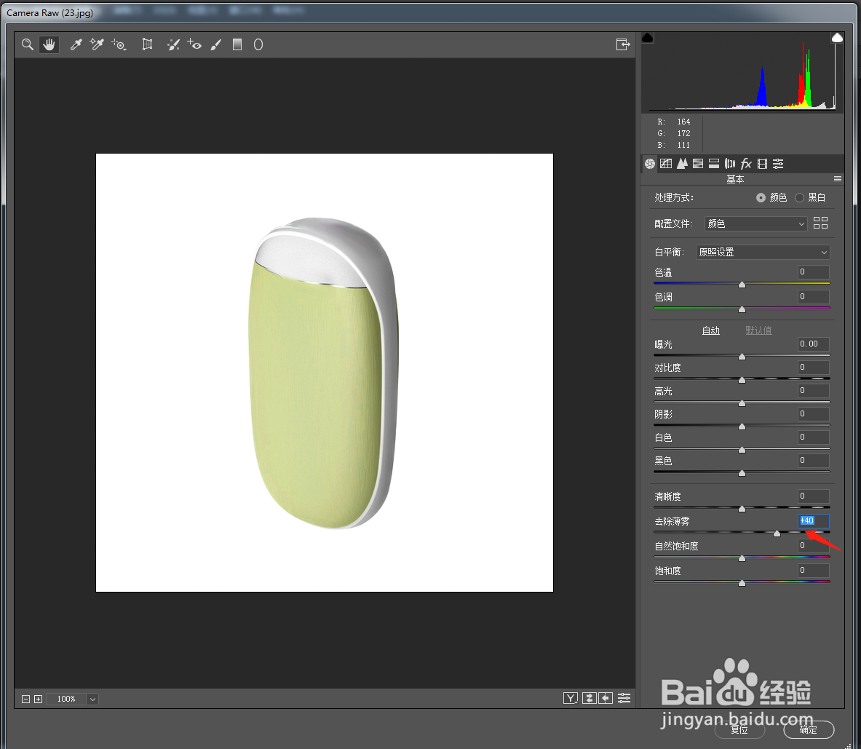Toggle the shadow clipping warning on histogram

pyautogui.click(x=648, y=37)
